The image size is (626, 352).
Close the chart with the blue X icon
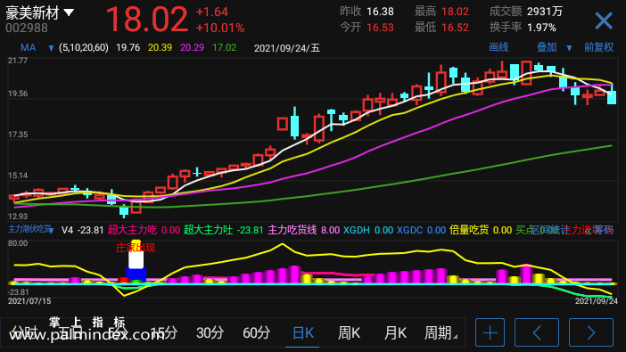point(603,20)
